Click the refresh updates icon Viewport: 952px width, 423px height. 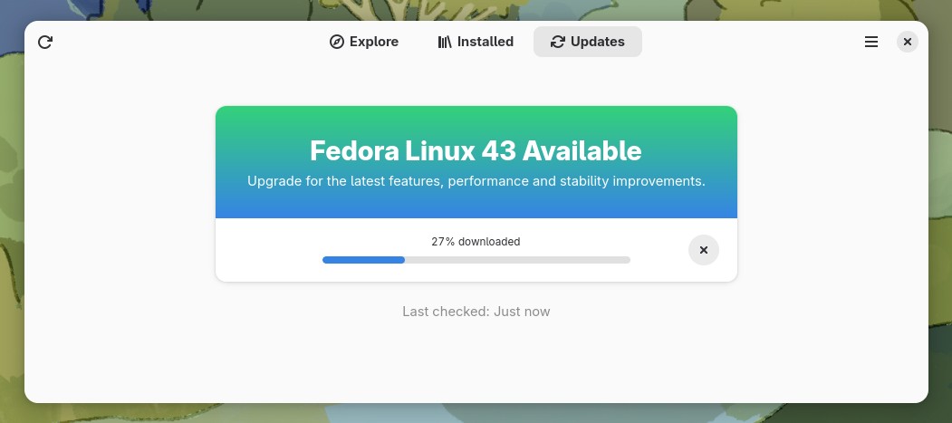pyautogui.click(x=45, y=42)
